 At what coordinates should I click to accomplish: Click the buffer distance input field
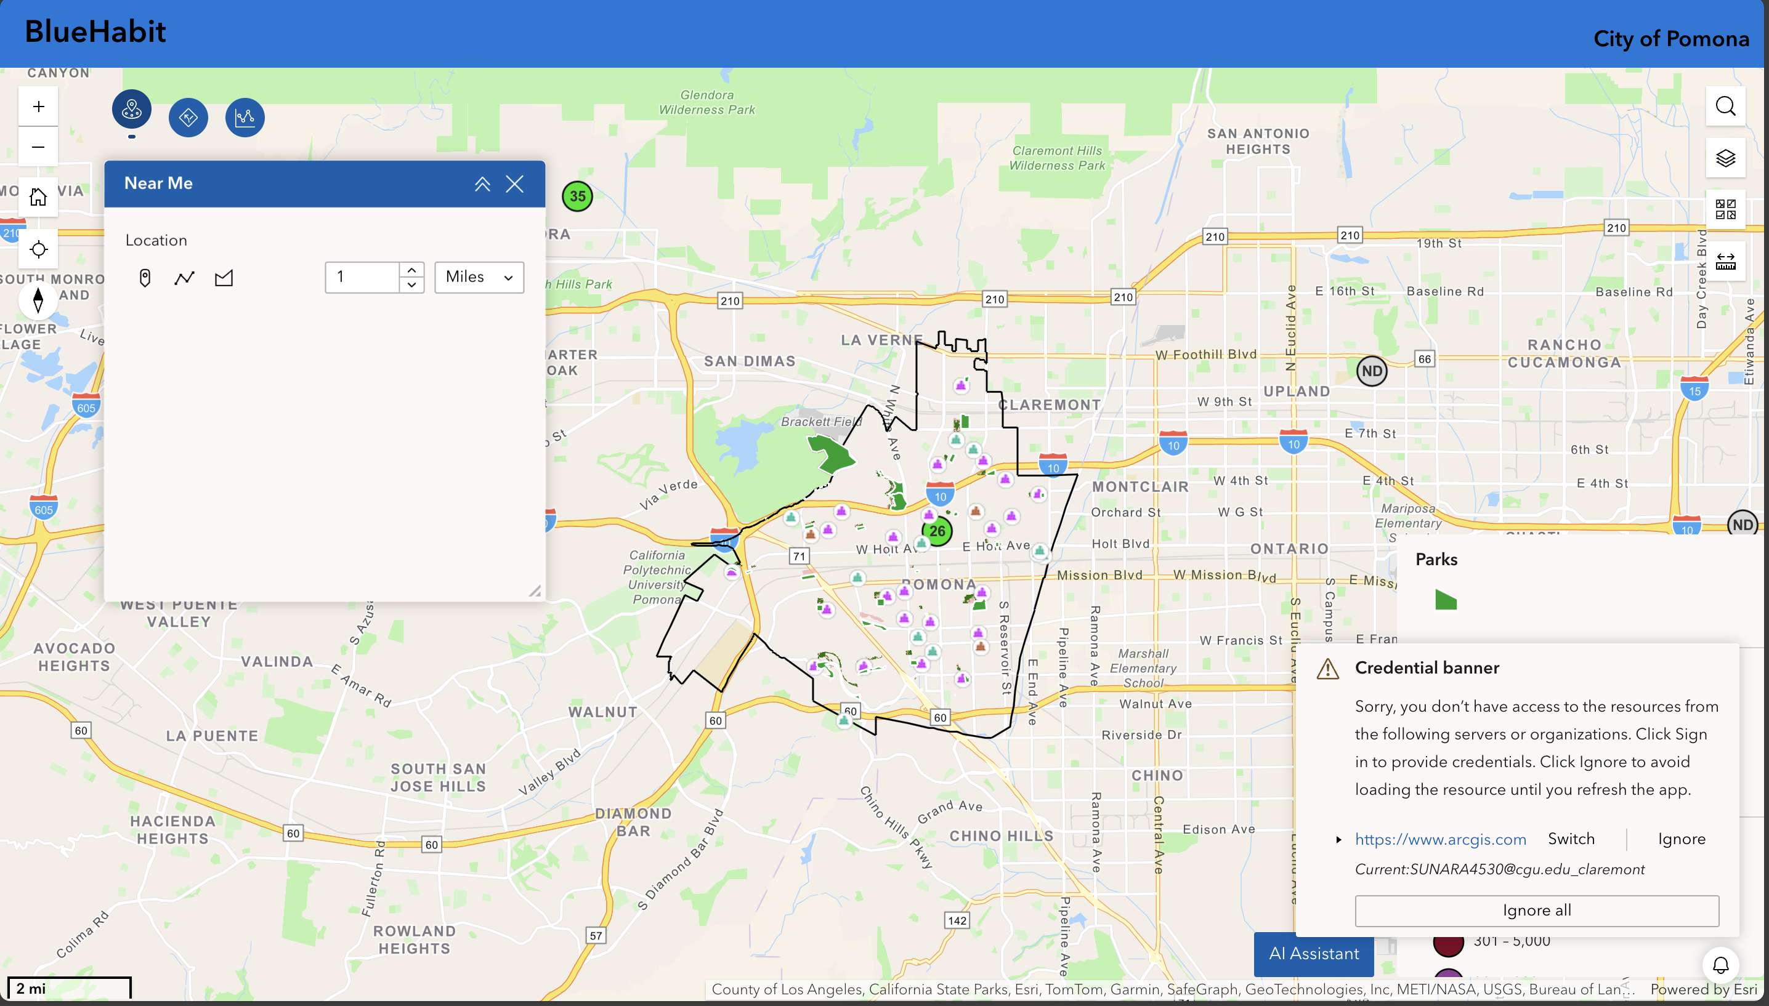[363, 277]
